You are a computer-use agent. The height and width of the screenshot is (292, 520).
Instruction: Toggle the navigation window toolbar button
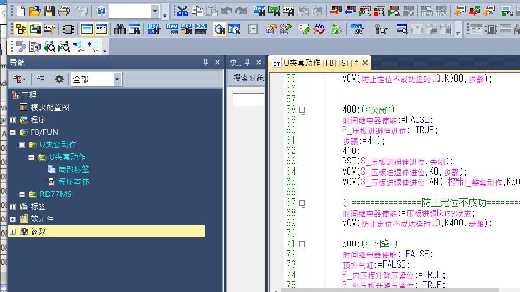[x=21, y=29]
